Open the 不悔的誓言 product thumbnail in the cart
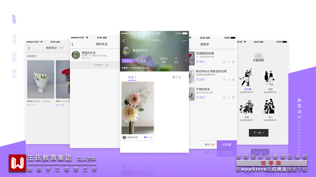 pos(192,94)
